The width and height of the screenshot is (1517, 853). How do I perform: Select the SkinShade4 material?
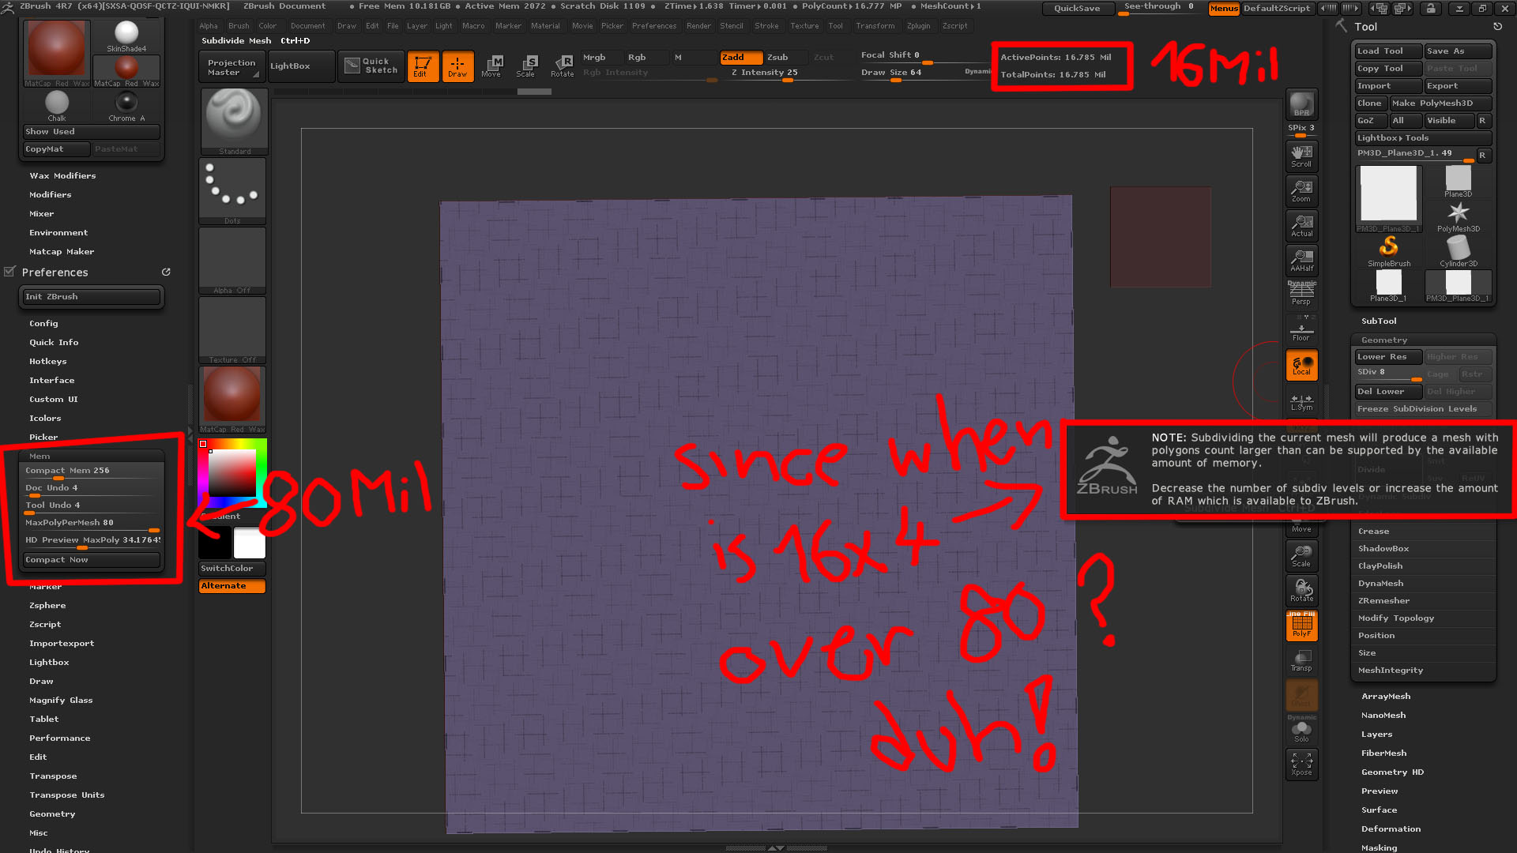(126, 36)
